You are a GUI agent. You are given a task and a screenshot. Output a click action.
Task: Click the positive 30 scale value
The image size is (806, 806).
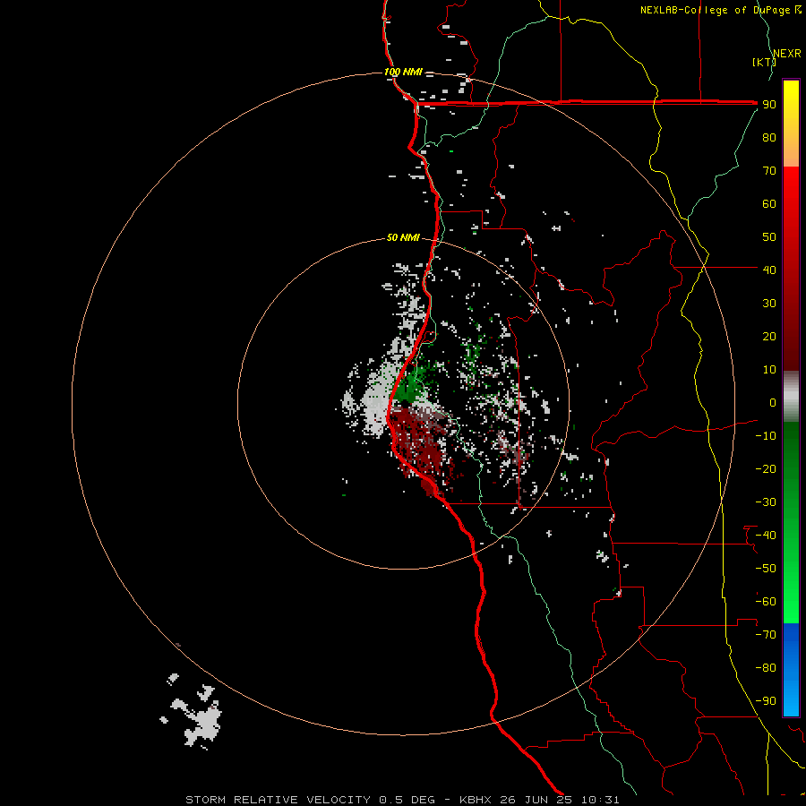click(769, 304)
